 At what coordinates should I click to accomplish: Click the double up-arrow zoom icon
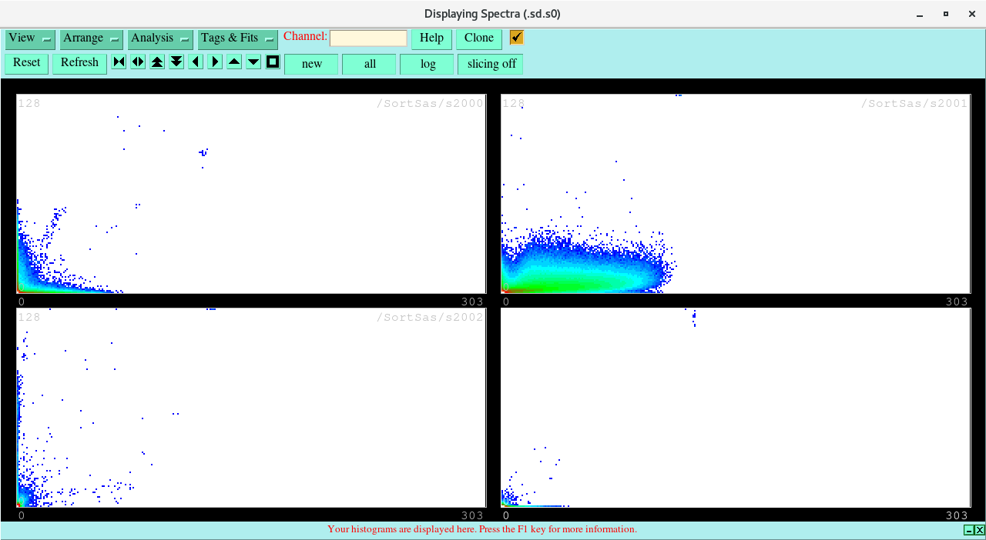[157, 62]
